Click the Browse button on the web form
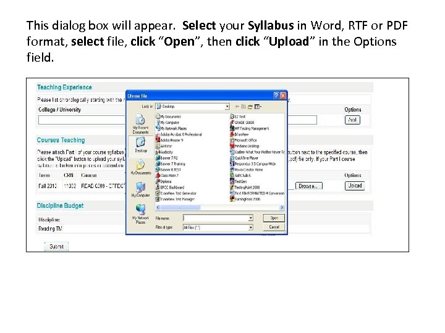445x333 pixels. [309, 186]
